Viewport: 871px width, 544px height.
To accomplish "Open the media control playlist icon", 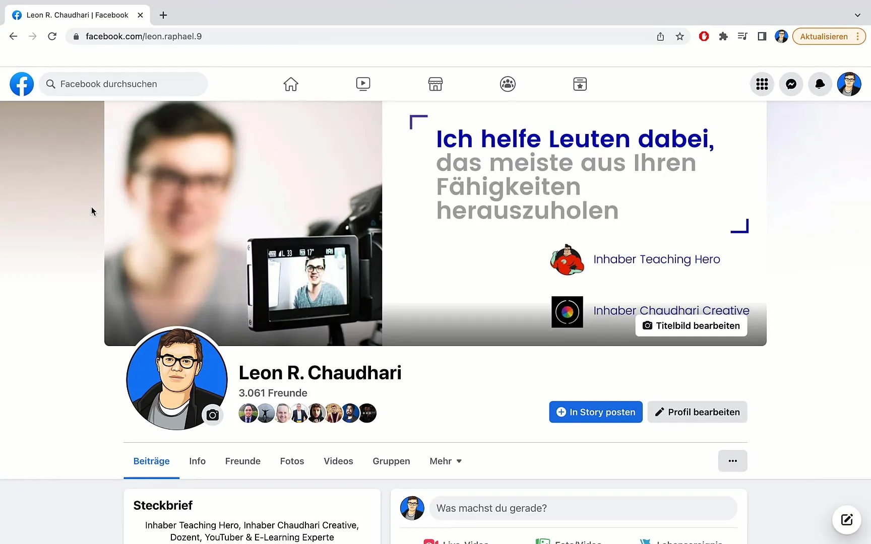I will pyautogui.click(x=742, y=36).
